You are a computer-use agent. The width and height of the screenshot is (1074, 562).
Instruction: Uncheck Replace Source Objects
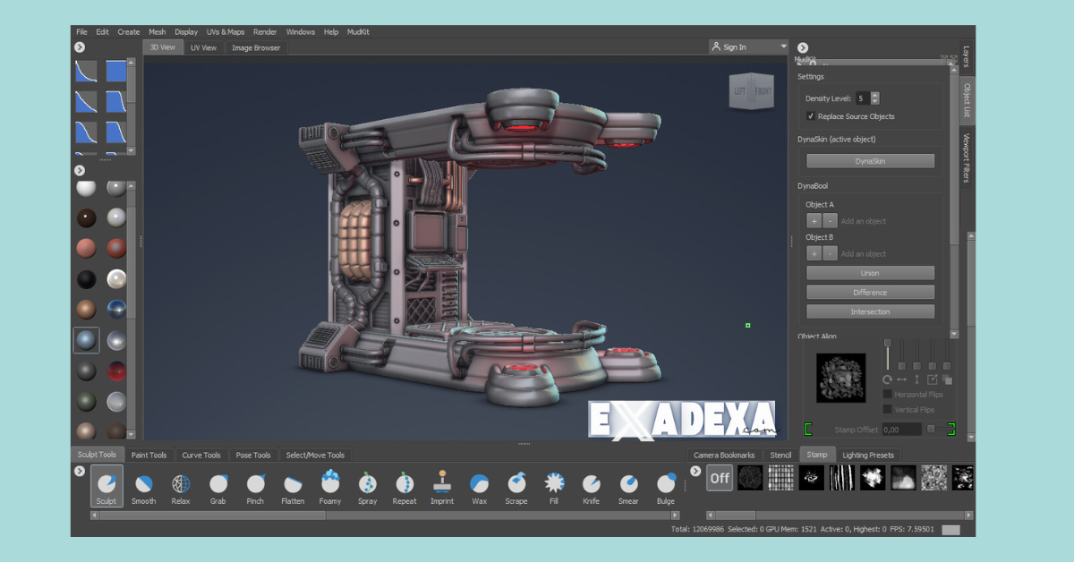tap(811, 116)
